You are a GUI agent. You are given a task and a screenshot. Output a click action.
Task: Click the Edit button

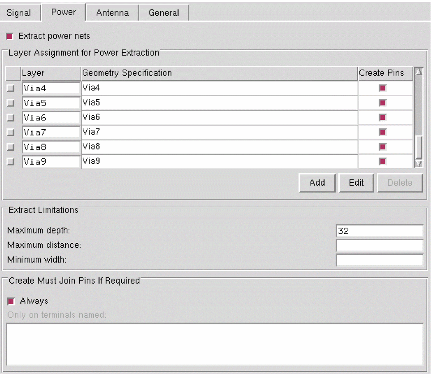pyautogui.click(x=356, y=183)
